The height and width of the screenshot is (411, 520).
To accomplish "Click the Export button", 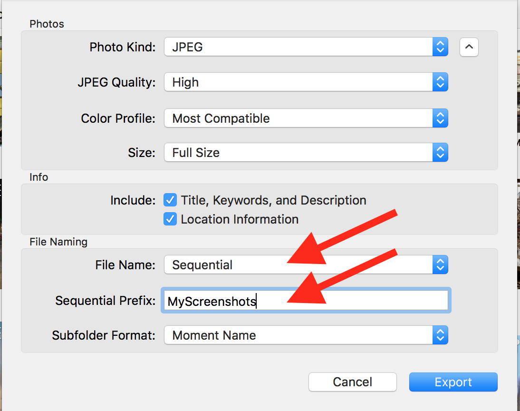I will 453,382.
